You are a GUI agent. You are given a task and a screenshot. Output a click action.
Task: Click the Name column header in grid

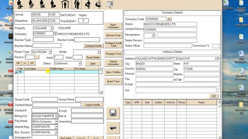coord(201,102)
